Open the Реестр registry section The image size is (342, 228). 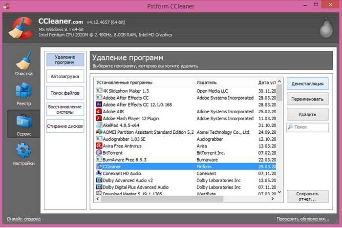23,94
